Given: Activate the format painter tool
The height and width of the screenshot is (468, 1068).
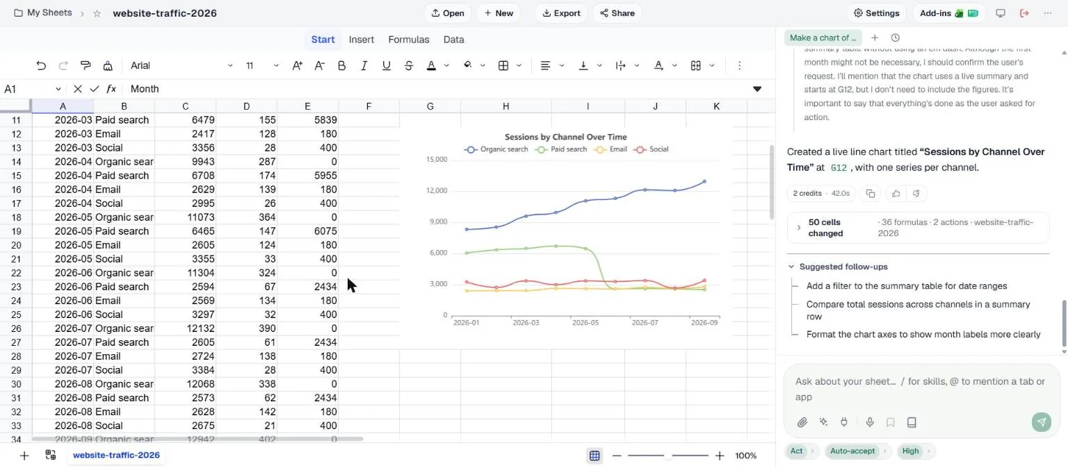Looking at the screenshot, I should (x=86, y=65).
